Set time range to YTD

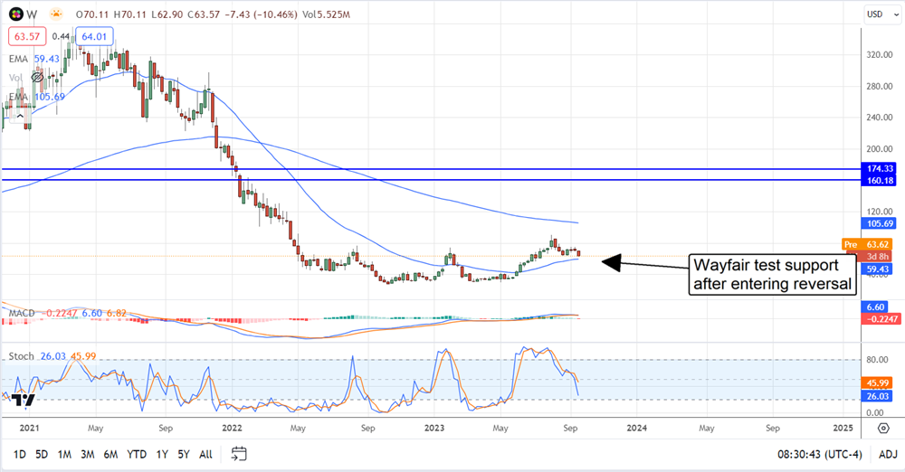[137, 455]
